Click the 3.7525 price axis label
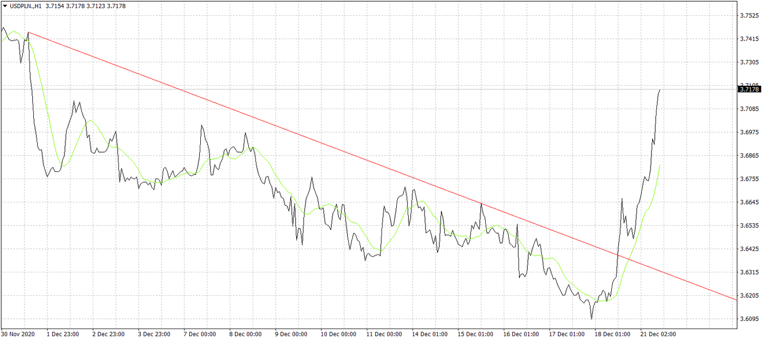This screenshot has width=764, height=340. click(749, 15)
